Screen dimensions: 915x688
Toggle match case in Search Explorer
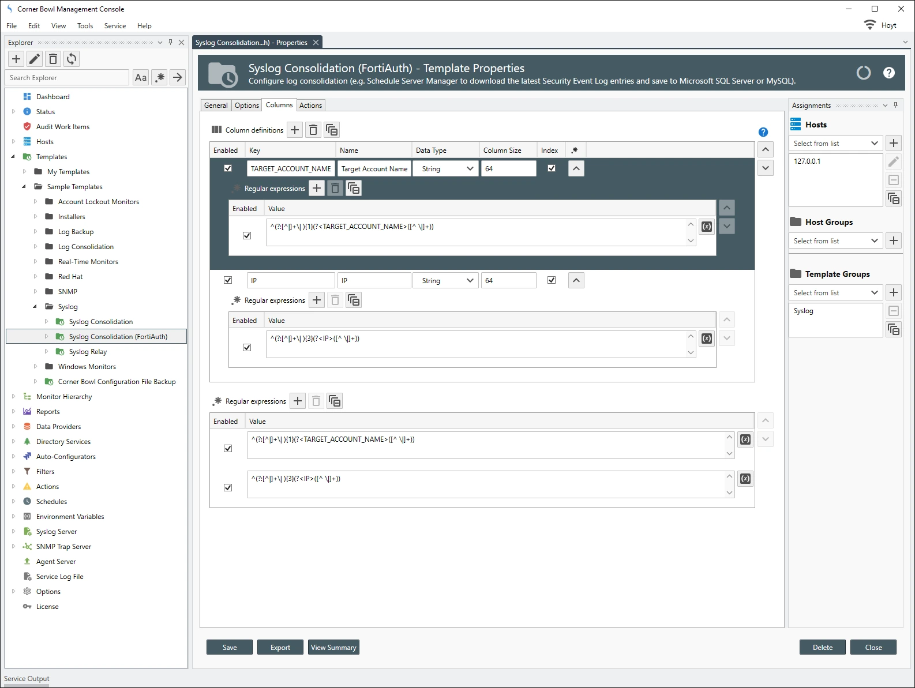[x=141, y=77]
